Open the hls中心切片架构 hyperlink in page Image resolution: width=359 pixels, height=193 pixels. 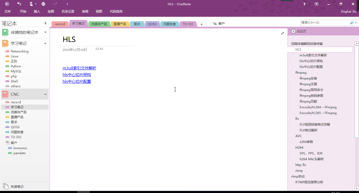77,75
